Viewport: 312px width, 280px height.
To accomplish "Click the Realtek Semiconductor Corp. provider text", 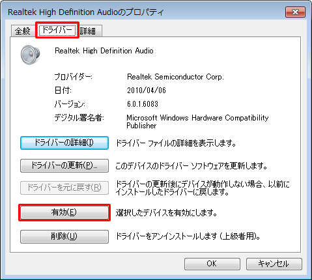I will pyautogui.click(x=175, y=77).
